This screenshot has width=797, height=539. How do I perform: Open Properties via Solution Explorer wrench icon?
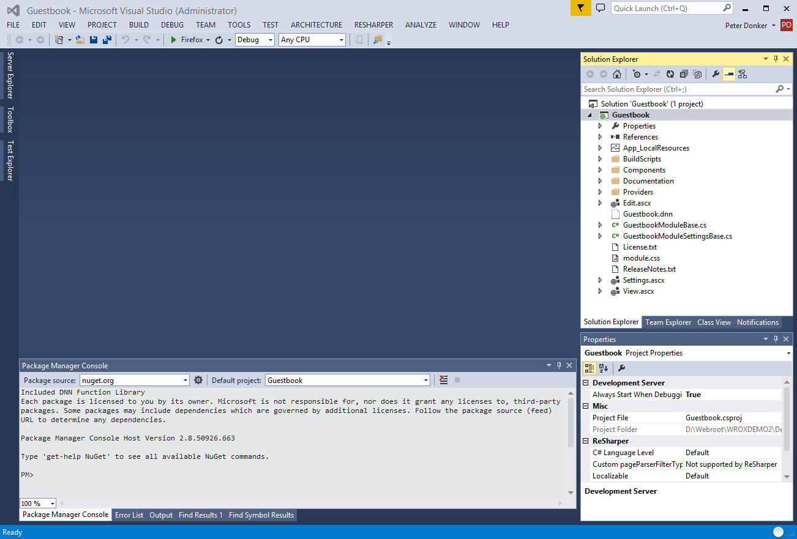tap(716, 74)
